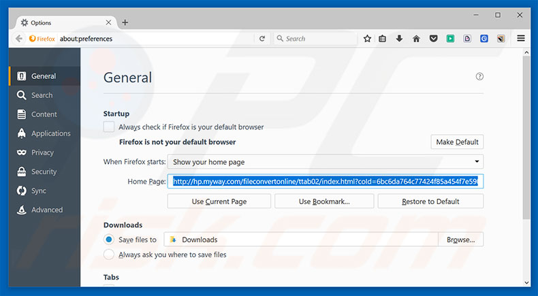Open the bookmarks list icon
The image size is (538, 296).
pyautogui.click(x=382, y=39)
